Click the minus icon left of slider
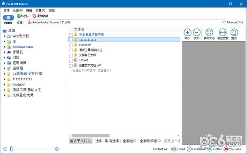 pos(5,149)
